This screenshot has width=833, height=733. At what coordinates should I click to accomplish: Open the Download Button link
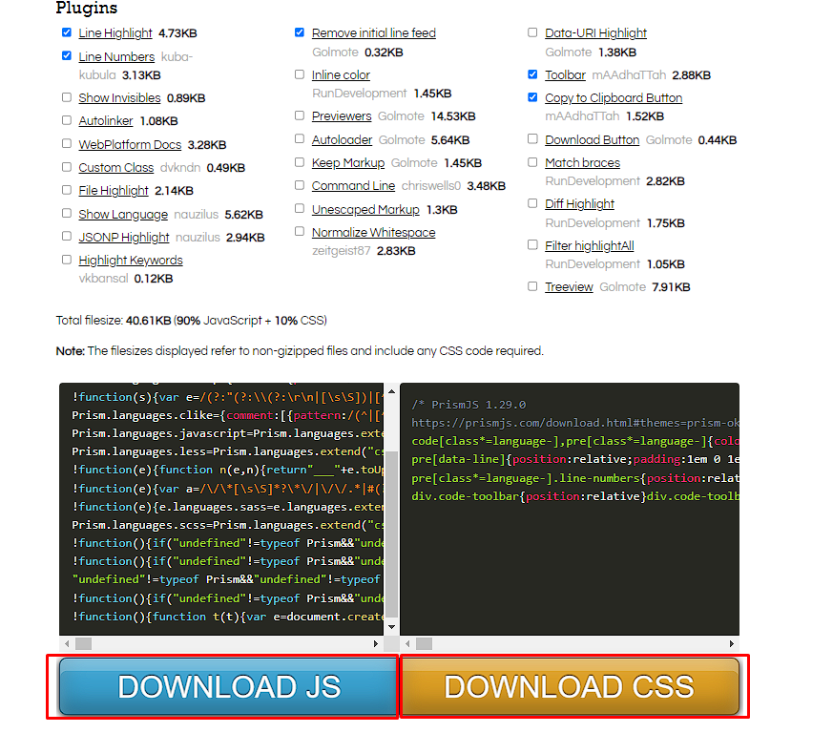592,139
